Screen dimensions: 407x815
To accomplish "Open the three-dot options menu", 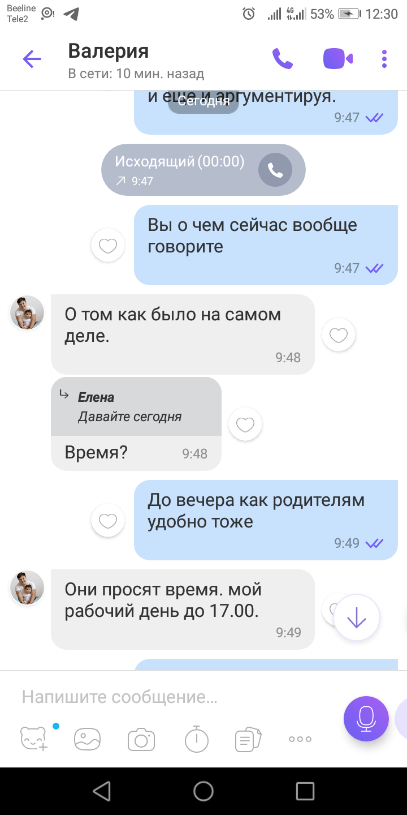I will tap(384, 59).
